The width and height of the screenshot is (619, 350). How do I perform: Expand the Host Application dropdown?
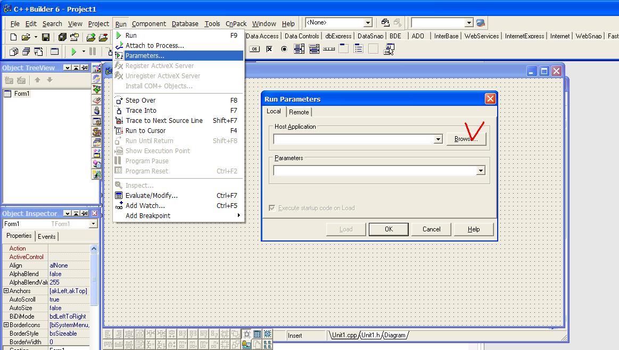click(x=438, y=139)
